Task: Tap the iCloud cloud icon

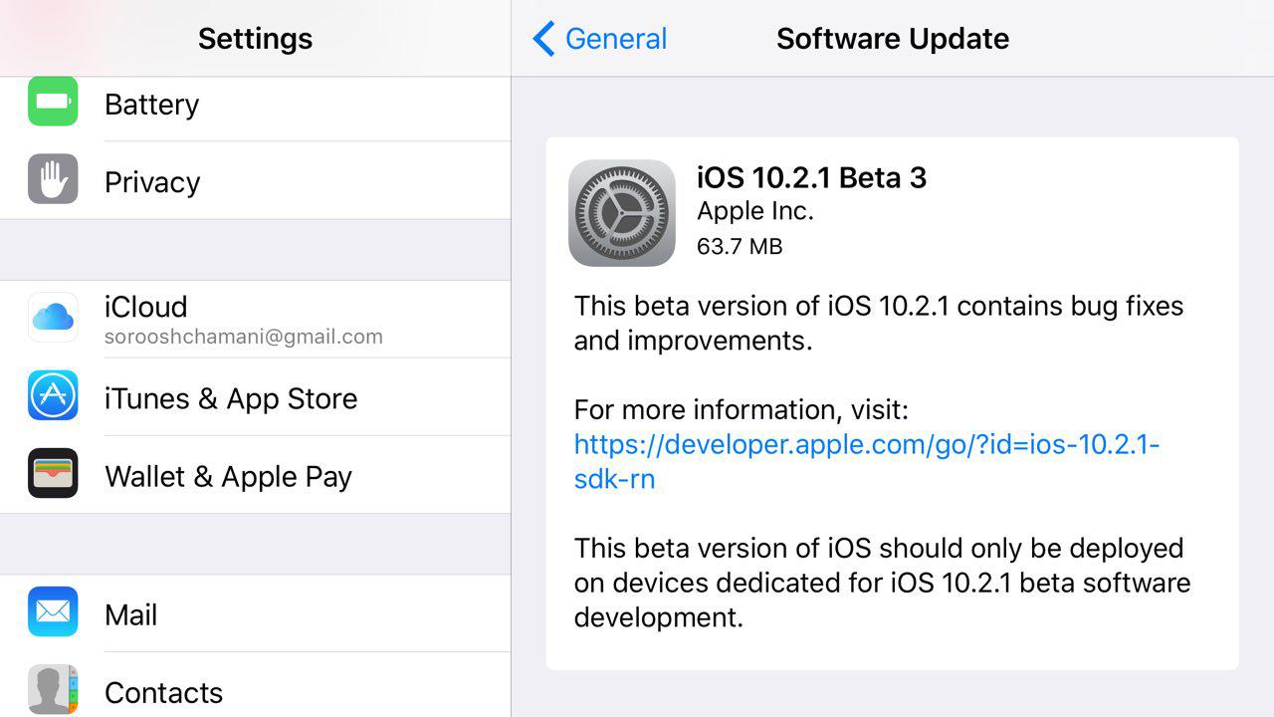Action: click(53, 318)
